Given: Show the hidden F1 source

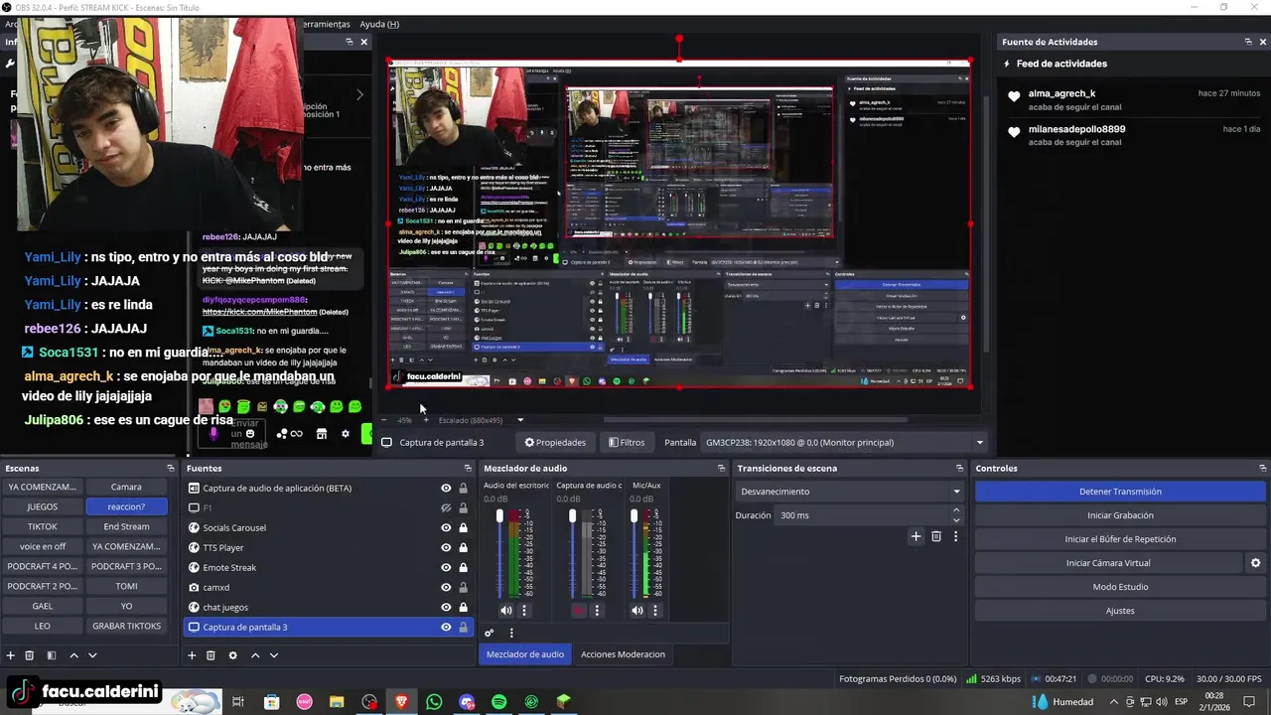Looking at the screenshot, I should click(446, 507).
